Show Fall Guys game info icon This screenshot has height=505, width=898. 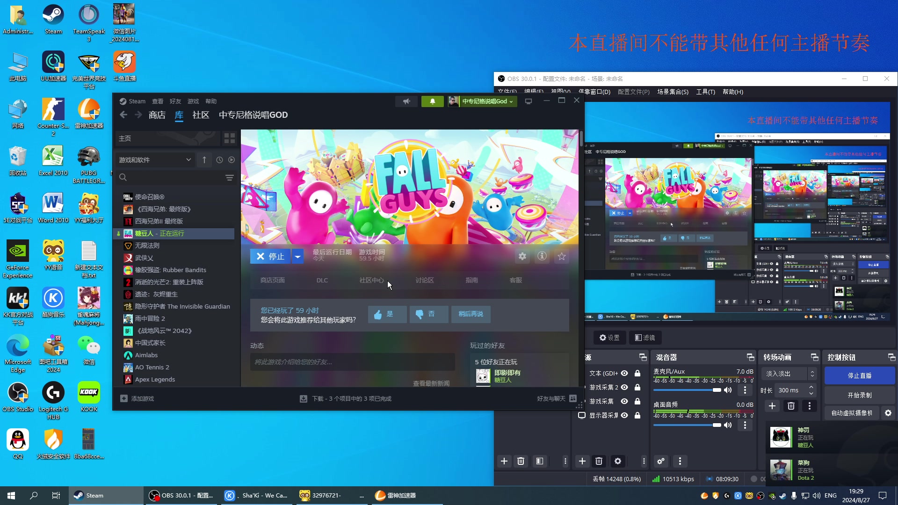pos(542,256)
